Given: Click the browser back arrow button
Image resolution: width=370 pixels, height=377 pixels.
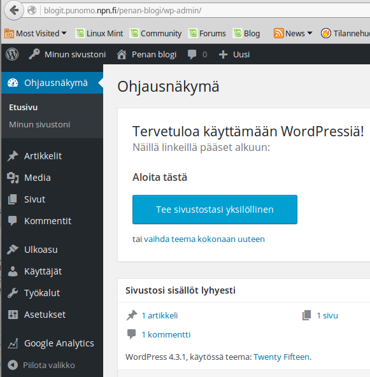Looking at the screenshot, I should click(x=14, y=10).
